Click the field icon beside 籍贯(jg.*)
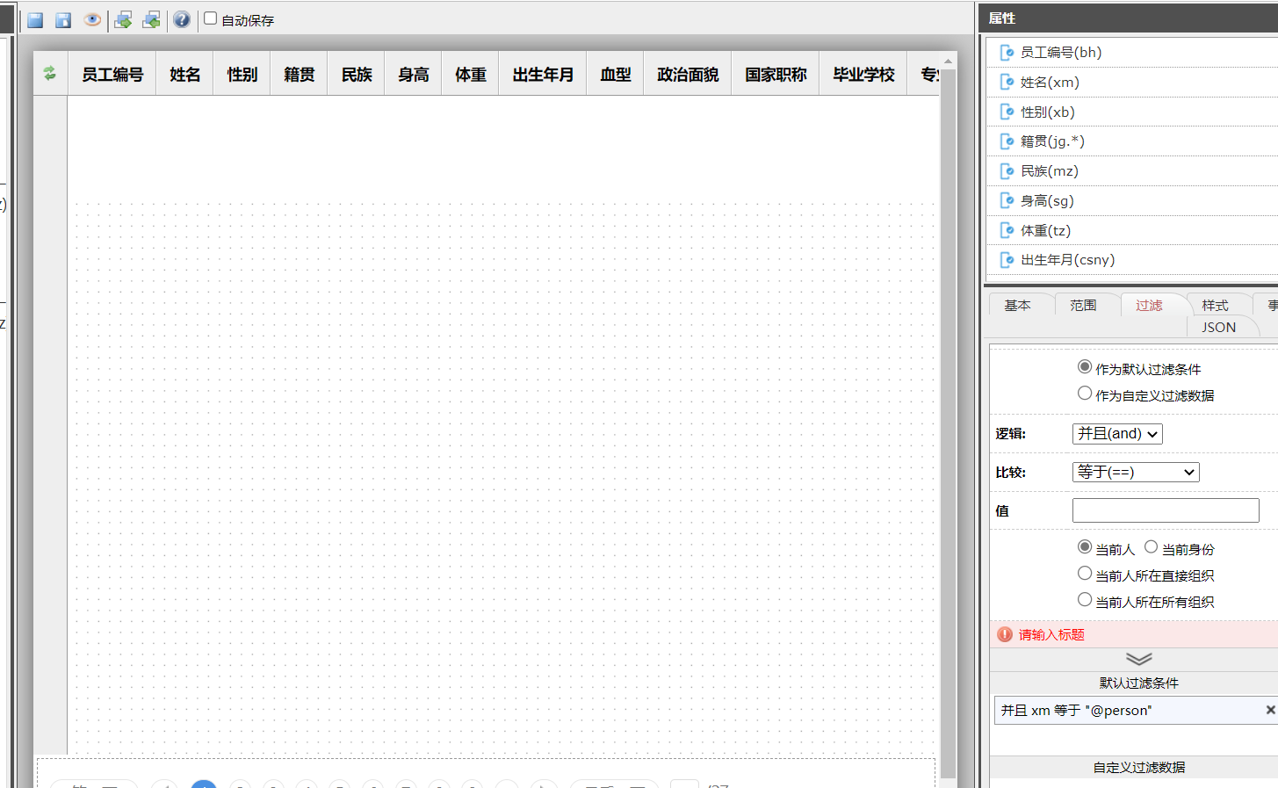 tap(1007, 141)
